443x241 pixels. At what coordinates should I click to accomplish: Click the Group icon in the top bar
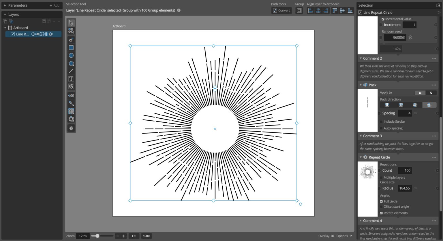[x=299, y=10]
